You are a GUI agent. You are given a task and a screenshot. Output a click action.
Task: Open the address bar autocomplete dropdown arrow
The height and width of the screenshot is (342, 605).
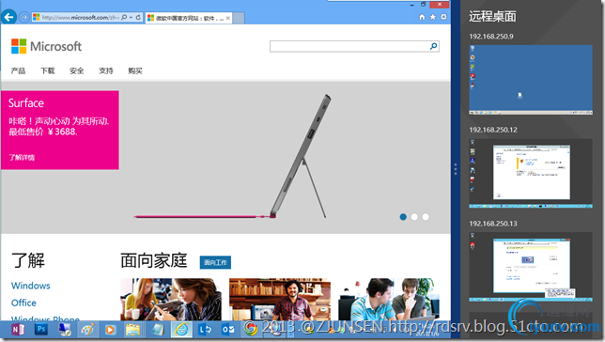132,17
